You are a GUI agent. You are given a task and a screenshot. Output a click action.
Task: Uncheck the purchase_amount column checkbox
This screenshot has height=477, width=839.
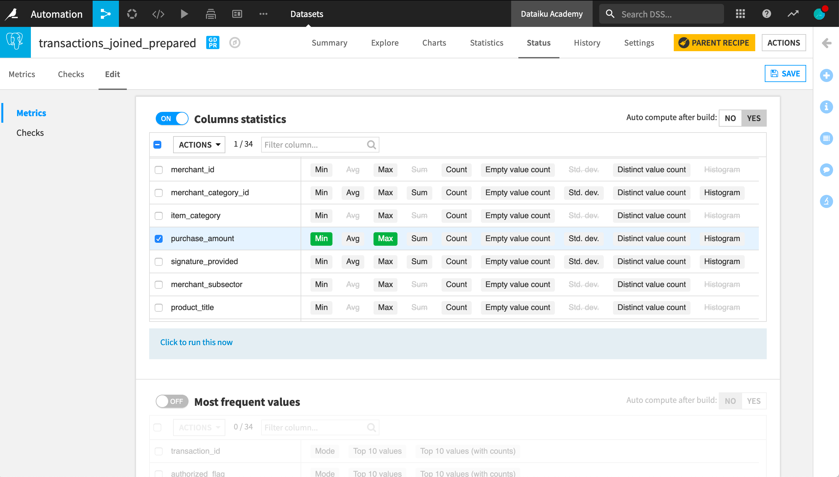click(x=159, y=239)
